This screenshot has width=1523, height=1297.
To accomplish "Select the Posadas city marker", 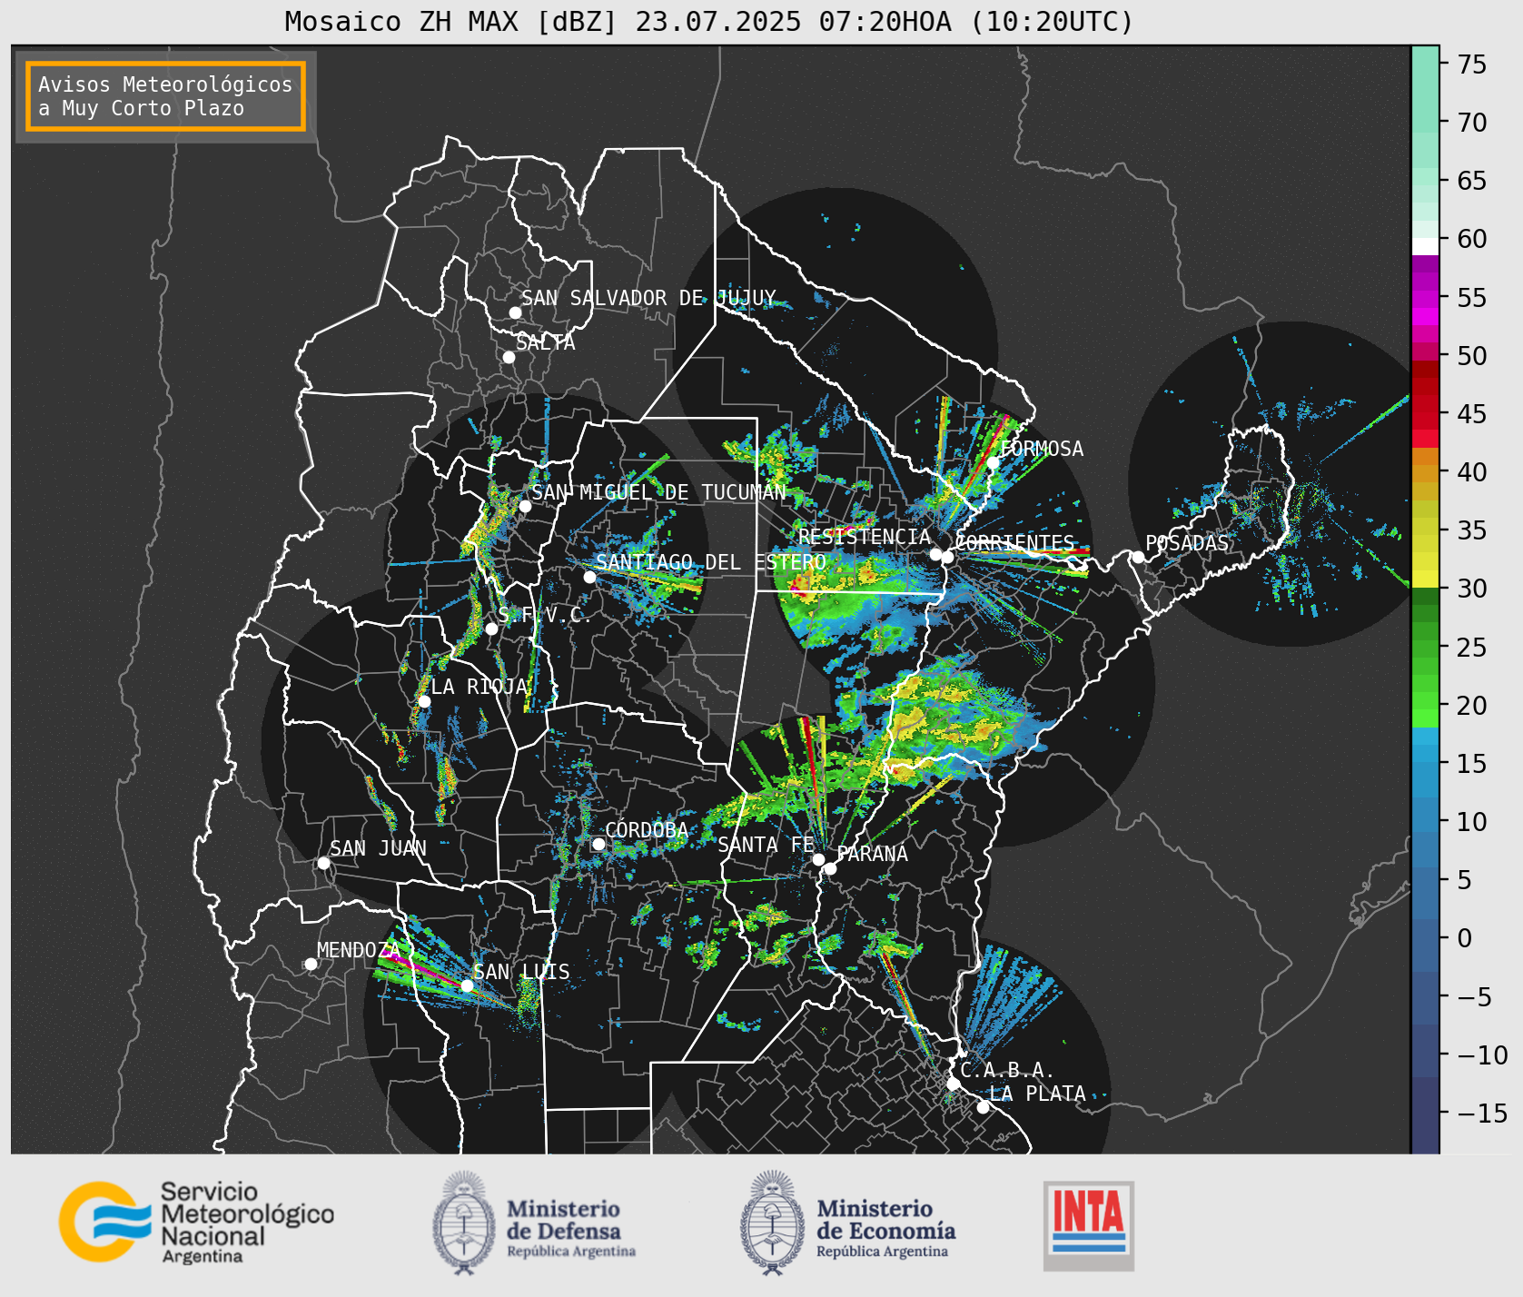I will pos(1138,557).
